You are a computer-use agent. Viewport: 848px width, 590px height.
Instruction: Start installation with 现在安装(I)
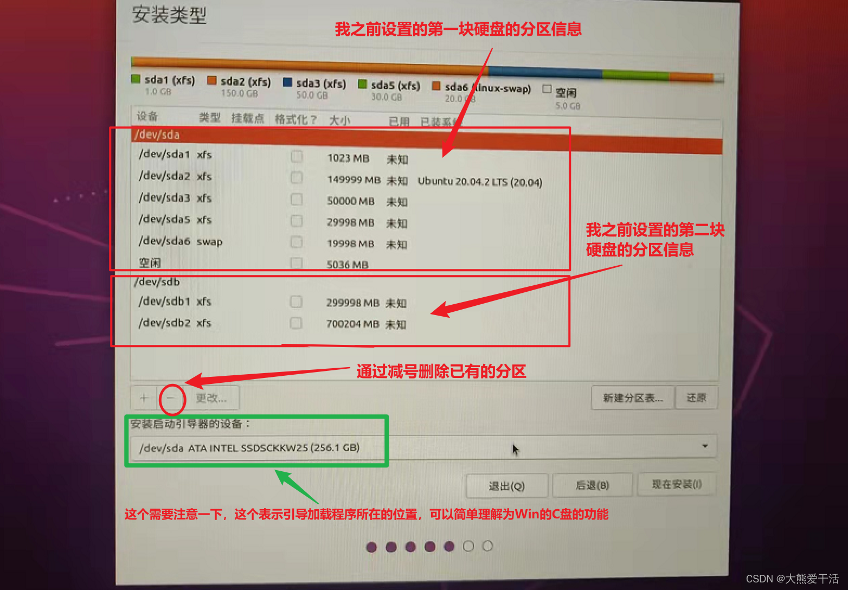pyautogui.click(x=677, y=484)
